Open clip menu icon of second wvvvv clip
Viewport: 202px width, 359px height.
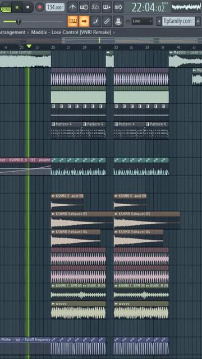tap(116, 304)
